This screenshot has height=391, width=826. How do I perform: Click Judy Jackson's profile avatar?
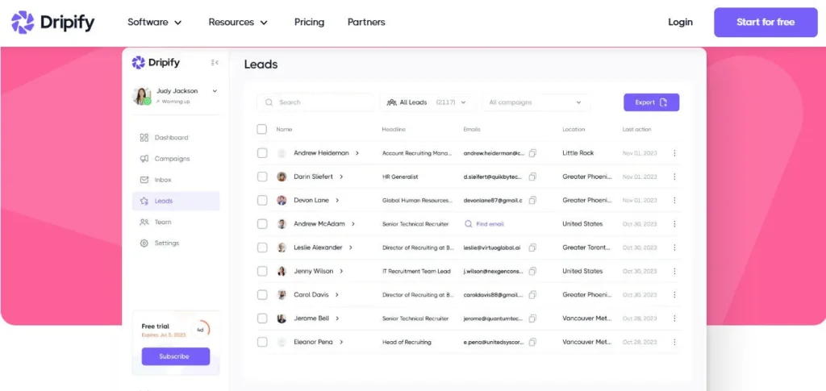(x=142, y=96)
